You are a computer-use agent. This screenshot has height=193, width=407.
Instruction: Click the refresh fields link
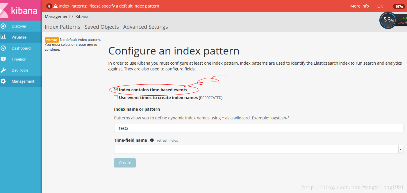click(x=167, y=141)
